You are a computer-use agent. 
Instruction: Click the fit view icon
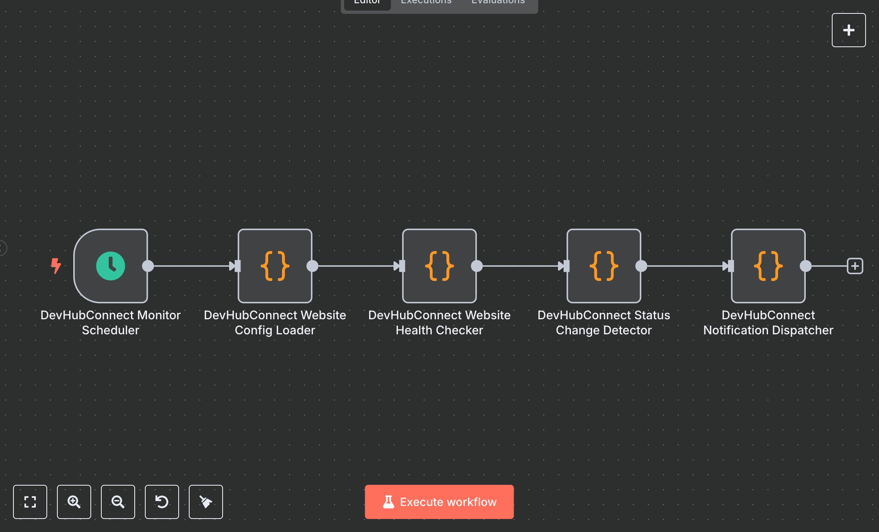point(30,502)
